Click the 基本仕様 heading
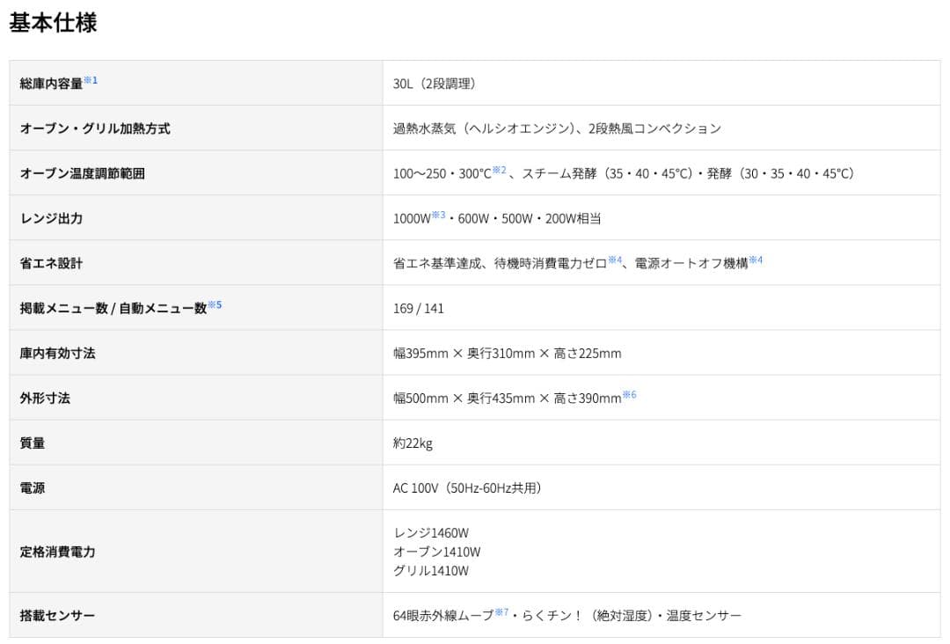The height and width of the screenshot is (644, 950). click(53, 22)
